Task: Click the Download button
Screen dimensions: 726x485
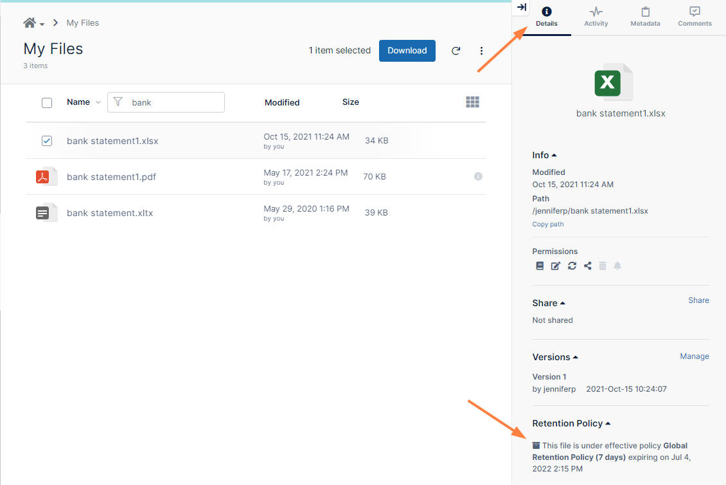Action: point(407,51)
